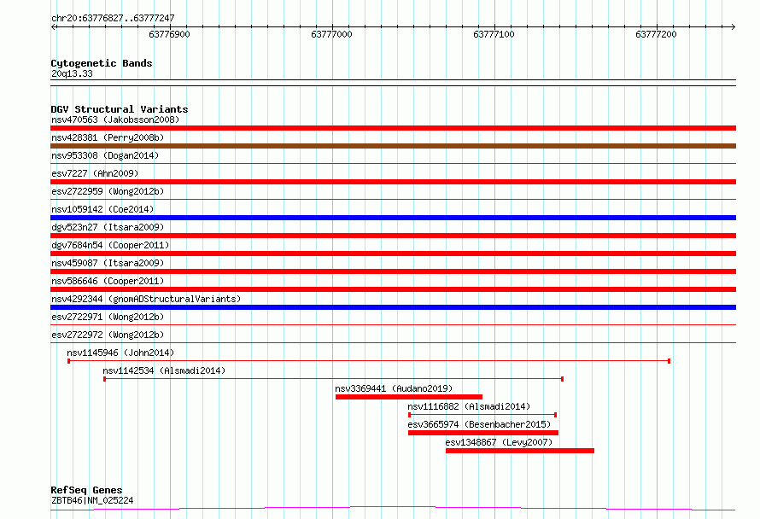Click the ruler's left arrow end
Image resolution: width=760 pixels, height=519 pixels.
[x=53, y=26]
